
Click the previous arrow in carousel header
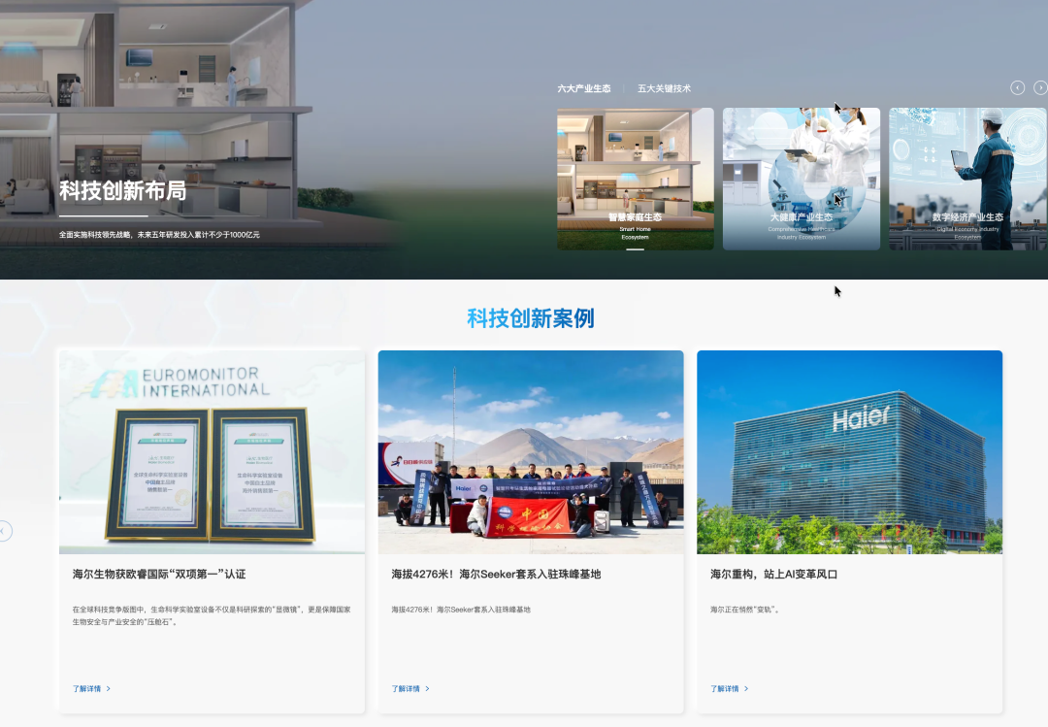tap(1017, 87)
